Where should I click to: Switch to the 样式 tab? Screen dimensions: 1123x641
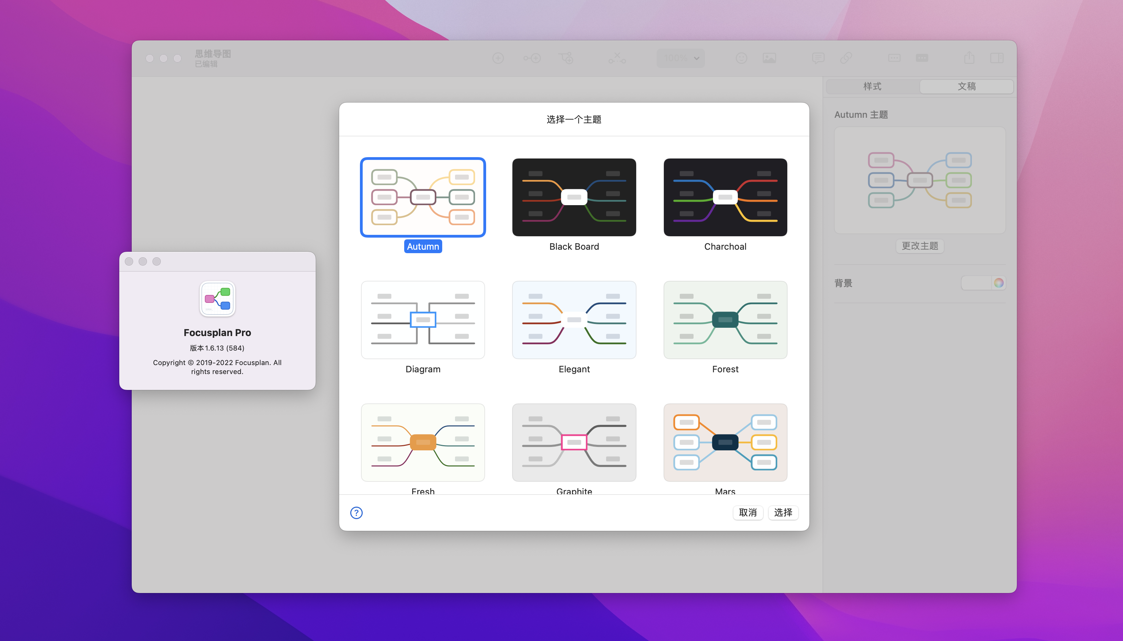(x=873, y=86)
